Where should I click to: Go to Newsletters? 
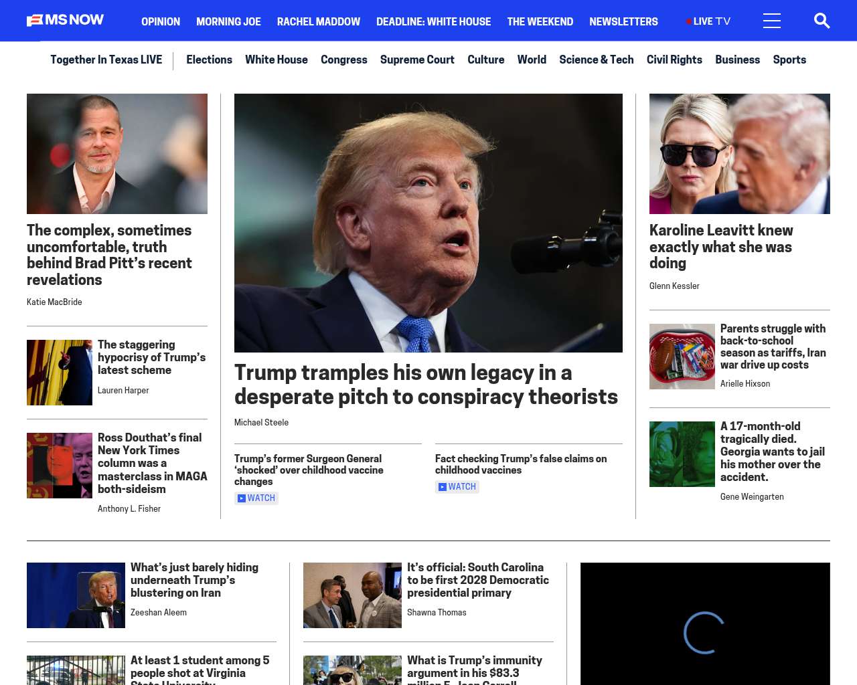(x=623, y=21)
